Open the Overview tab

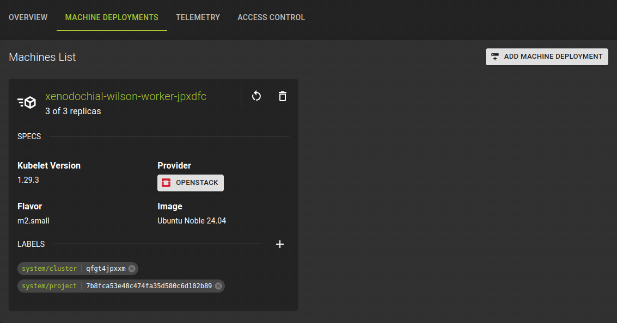28,17
